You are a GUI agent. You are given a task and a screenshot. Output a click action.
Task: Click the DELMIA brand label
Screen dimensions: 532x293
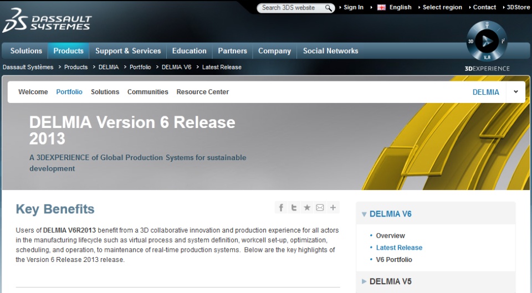485,92
